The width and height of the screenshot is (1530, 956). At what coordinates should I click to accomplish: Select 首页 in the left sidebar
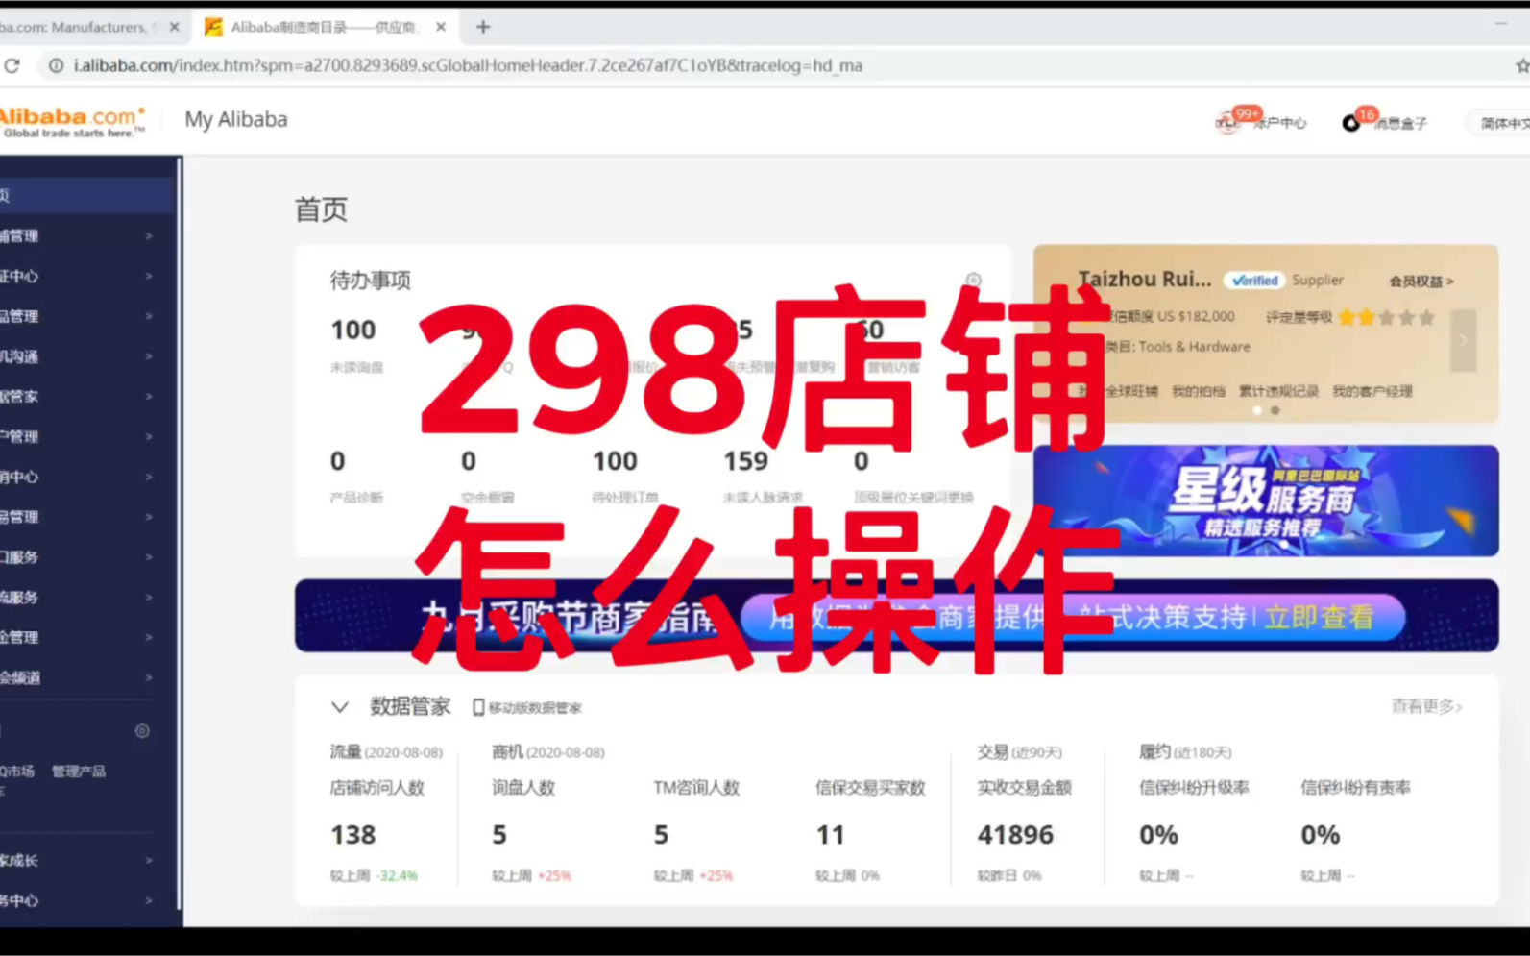tap(87, 195)
